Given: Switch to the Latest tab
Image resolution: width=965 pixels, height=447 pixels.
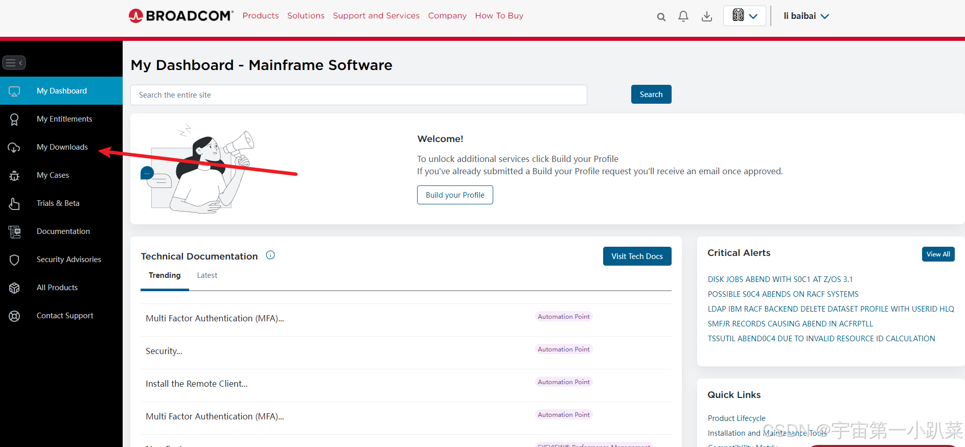Looking at the screenshot, I should [207, 275].
